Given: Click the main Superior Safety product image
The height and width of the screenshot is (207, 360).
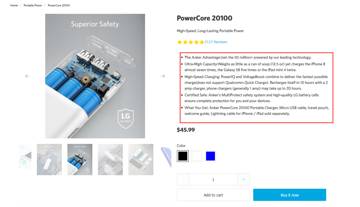Looking at the screenshot, I should [x=95, y=76].
